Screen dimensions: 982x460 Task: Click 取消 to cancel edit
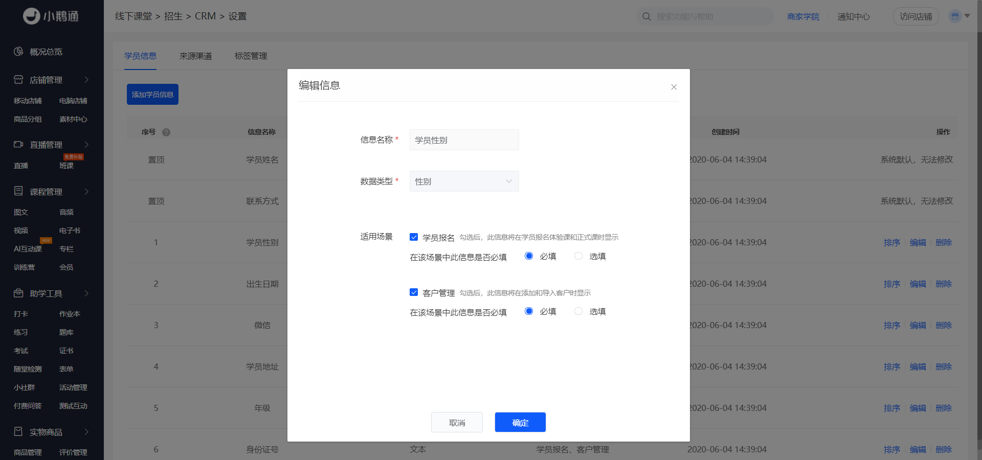point(457,422)
